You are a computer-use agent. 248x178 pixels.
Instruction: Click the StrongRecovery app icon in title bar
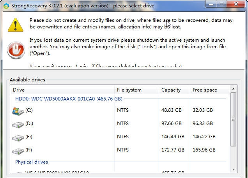[6, 6]
